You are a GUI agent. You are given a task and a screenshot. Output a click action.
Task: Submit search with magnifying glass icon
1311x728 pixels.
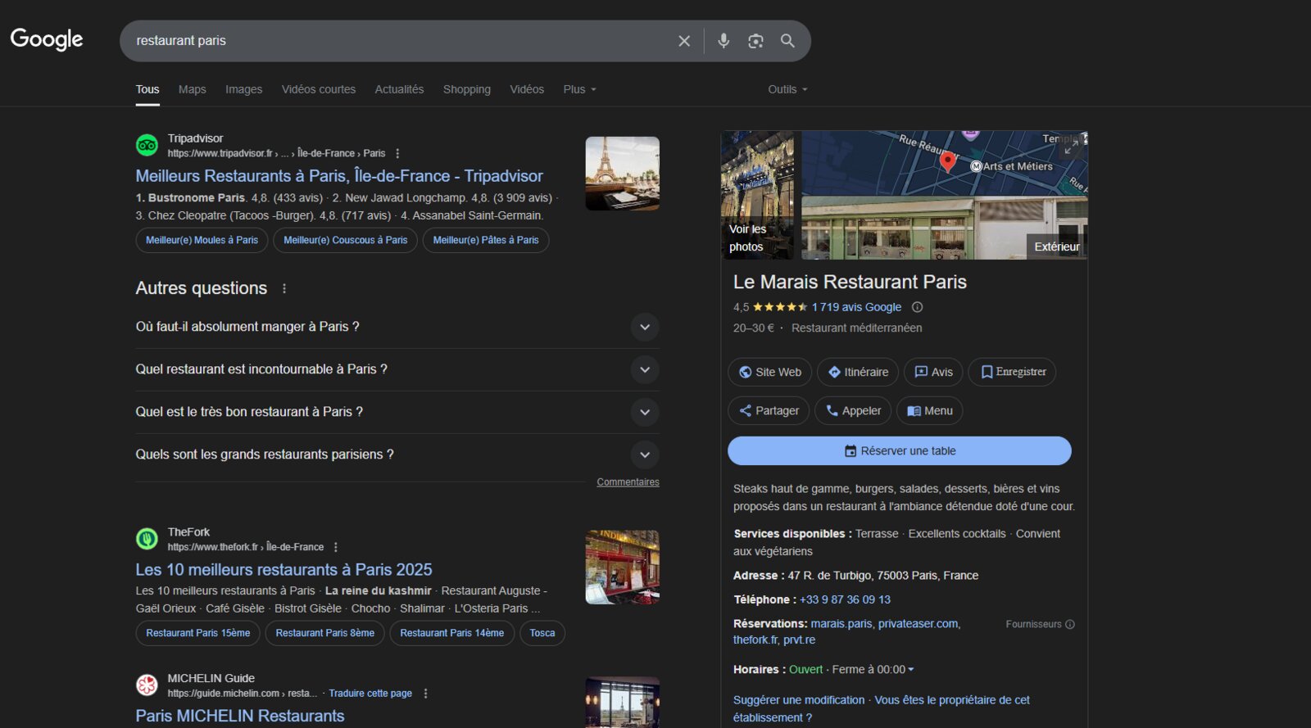tap(787, 41)
